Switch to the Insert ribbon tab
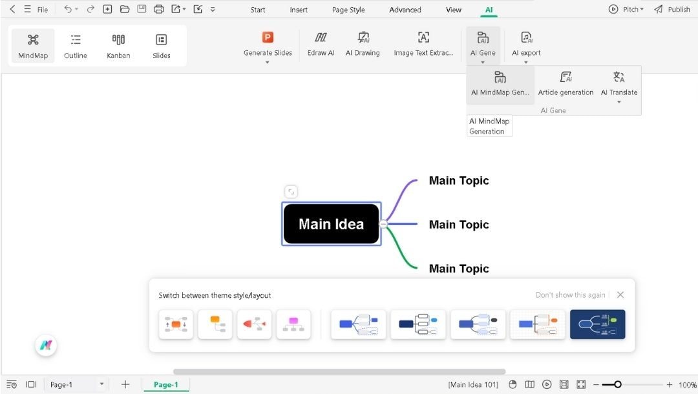Viewport: 698px width, 394px height. click(298, 9)
